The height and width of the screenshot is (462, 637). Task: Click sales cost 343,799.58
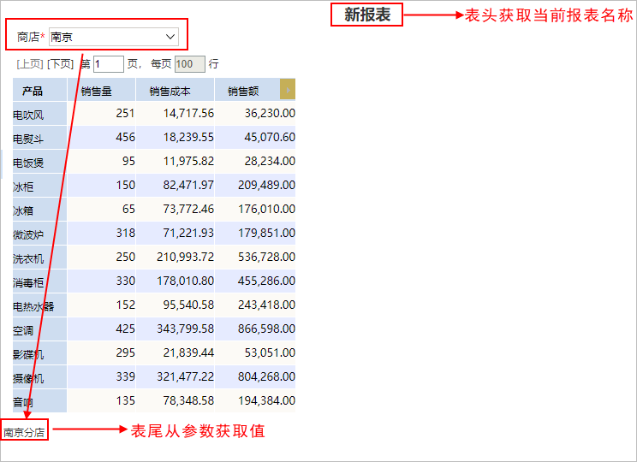(x=185, y=329)
